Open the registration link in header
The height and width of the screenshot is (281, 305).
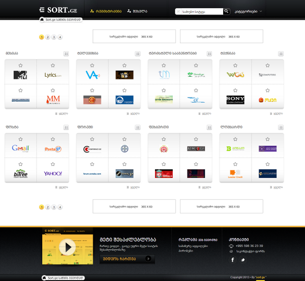point(106,11)
